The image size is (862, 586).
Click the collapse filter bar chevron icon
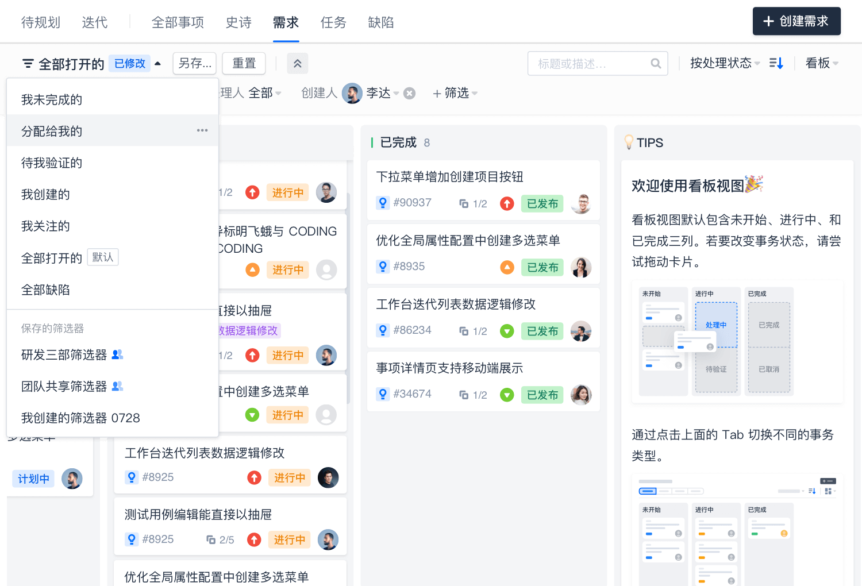pyautogui.click(x=297, y=64)
